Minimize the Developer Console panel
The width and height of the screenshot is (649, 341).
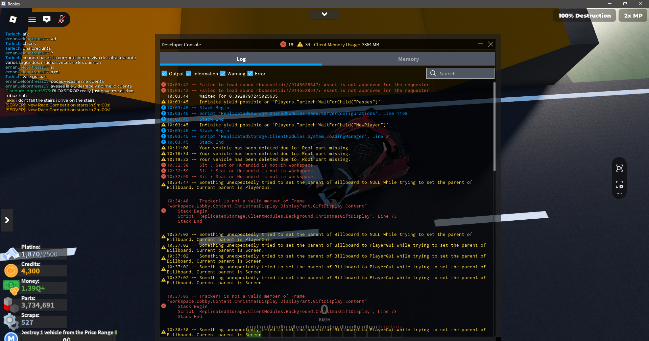(480, 44)
